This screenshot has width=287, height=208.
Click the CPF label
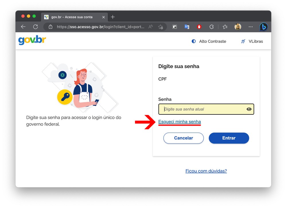click(x=162, y=79)
